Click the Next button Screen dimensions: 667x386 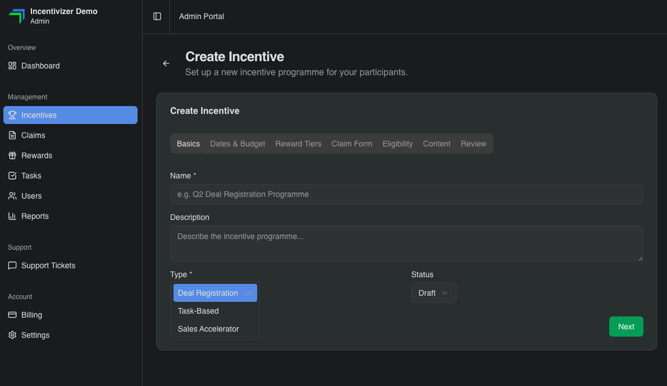tap(626, 327)
